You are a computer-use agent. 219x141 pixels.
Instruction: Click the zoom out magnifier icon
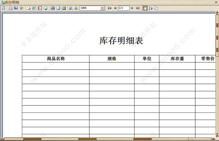tap(76, 8)
